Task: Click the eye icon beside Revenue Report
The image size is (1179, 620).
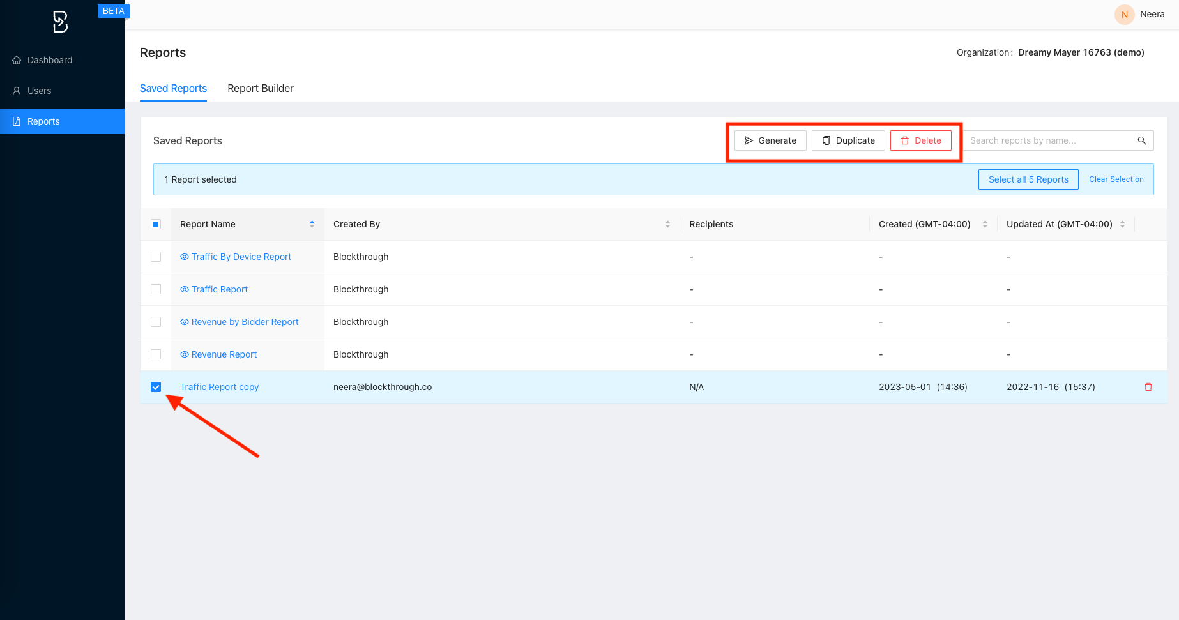Action: (x=185, y=354)
